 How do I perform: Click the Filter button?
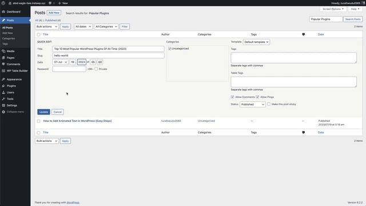[x=125, y=27]
